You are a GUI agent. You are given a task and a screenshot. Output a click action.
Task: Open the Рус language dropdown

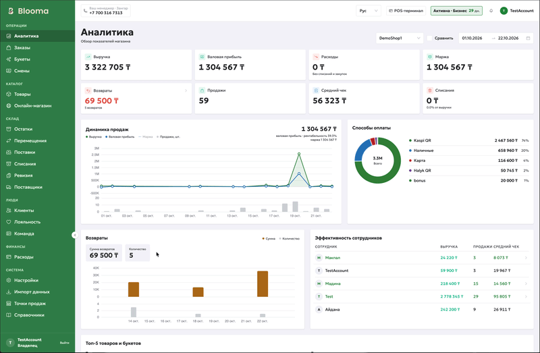(x=369, y=11)
